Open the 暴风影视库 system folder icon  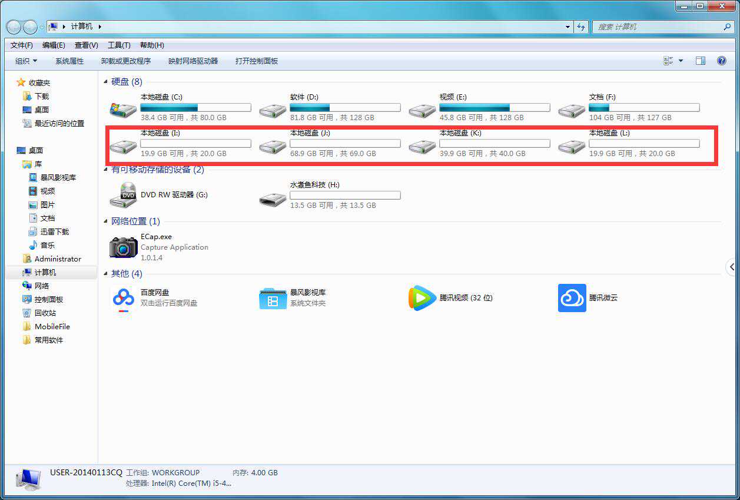click(273, 298)
